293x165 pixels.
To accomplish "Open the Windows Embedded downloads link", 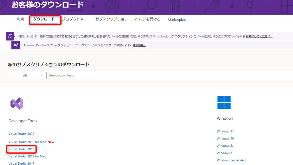I will (231, 160).
